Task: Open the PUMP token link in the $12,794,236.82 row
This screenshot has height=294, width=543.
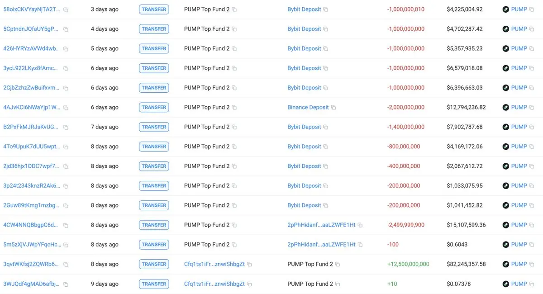Action: pyautogui.click(x=519, y=107)
